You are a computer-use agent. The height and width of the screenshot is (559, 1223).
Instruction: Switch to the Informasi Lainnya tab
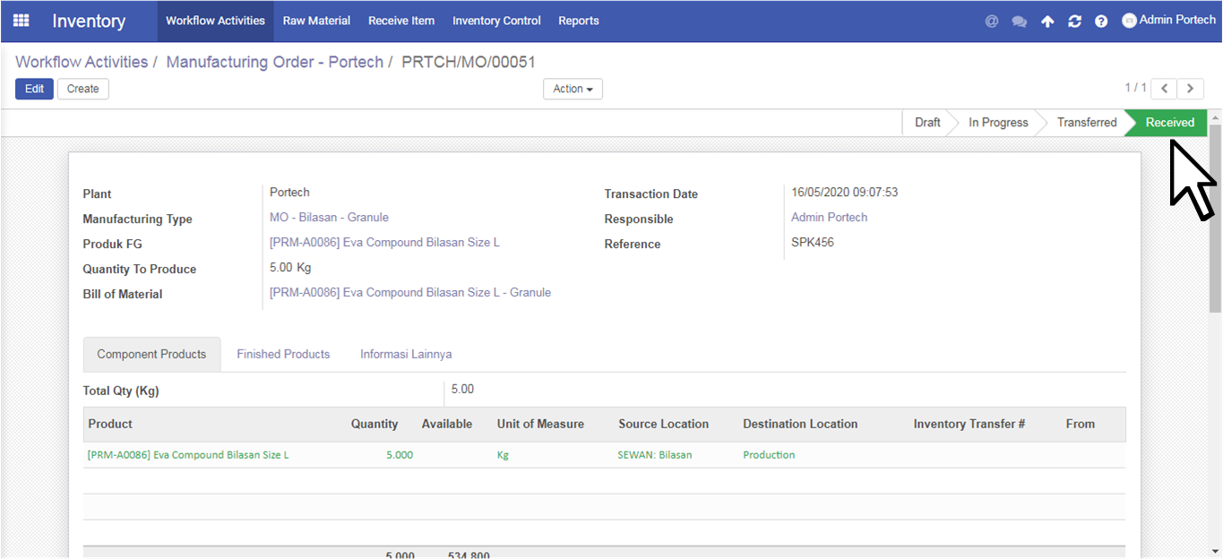tap(406, 354)
